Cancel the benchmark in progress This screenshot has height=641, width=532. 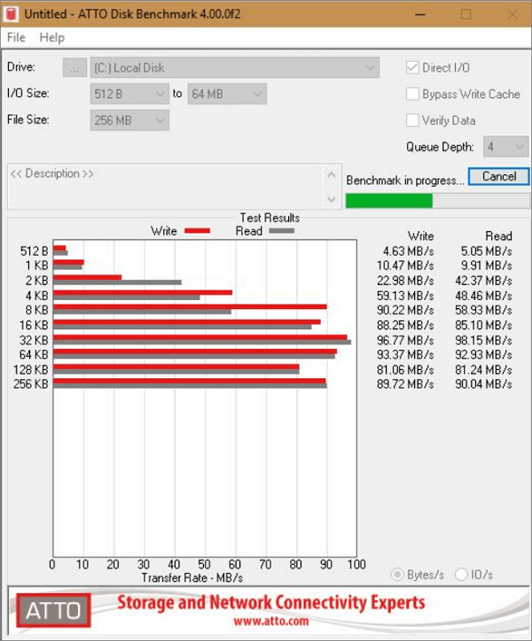(498, 176)
